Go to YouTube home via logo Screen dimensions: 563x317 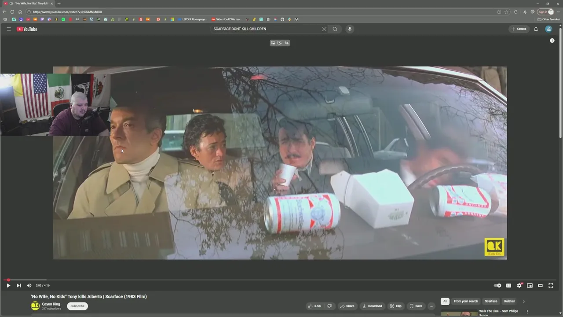(27, 29)
